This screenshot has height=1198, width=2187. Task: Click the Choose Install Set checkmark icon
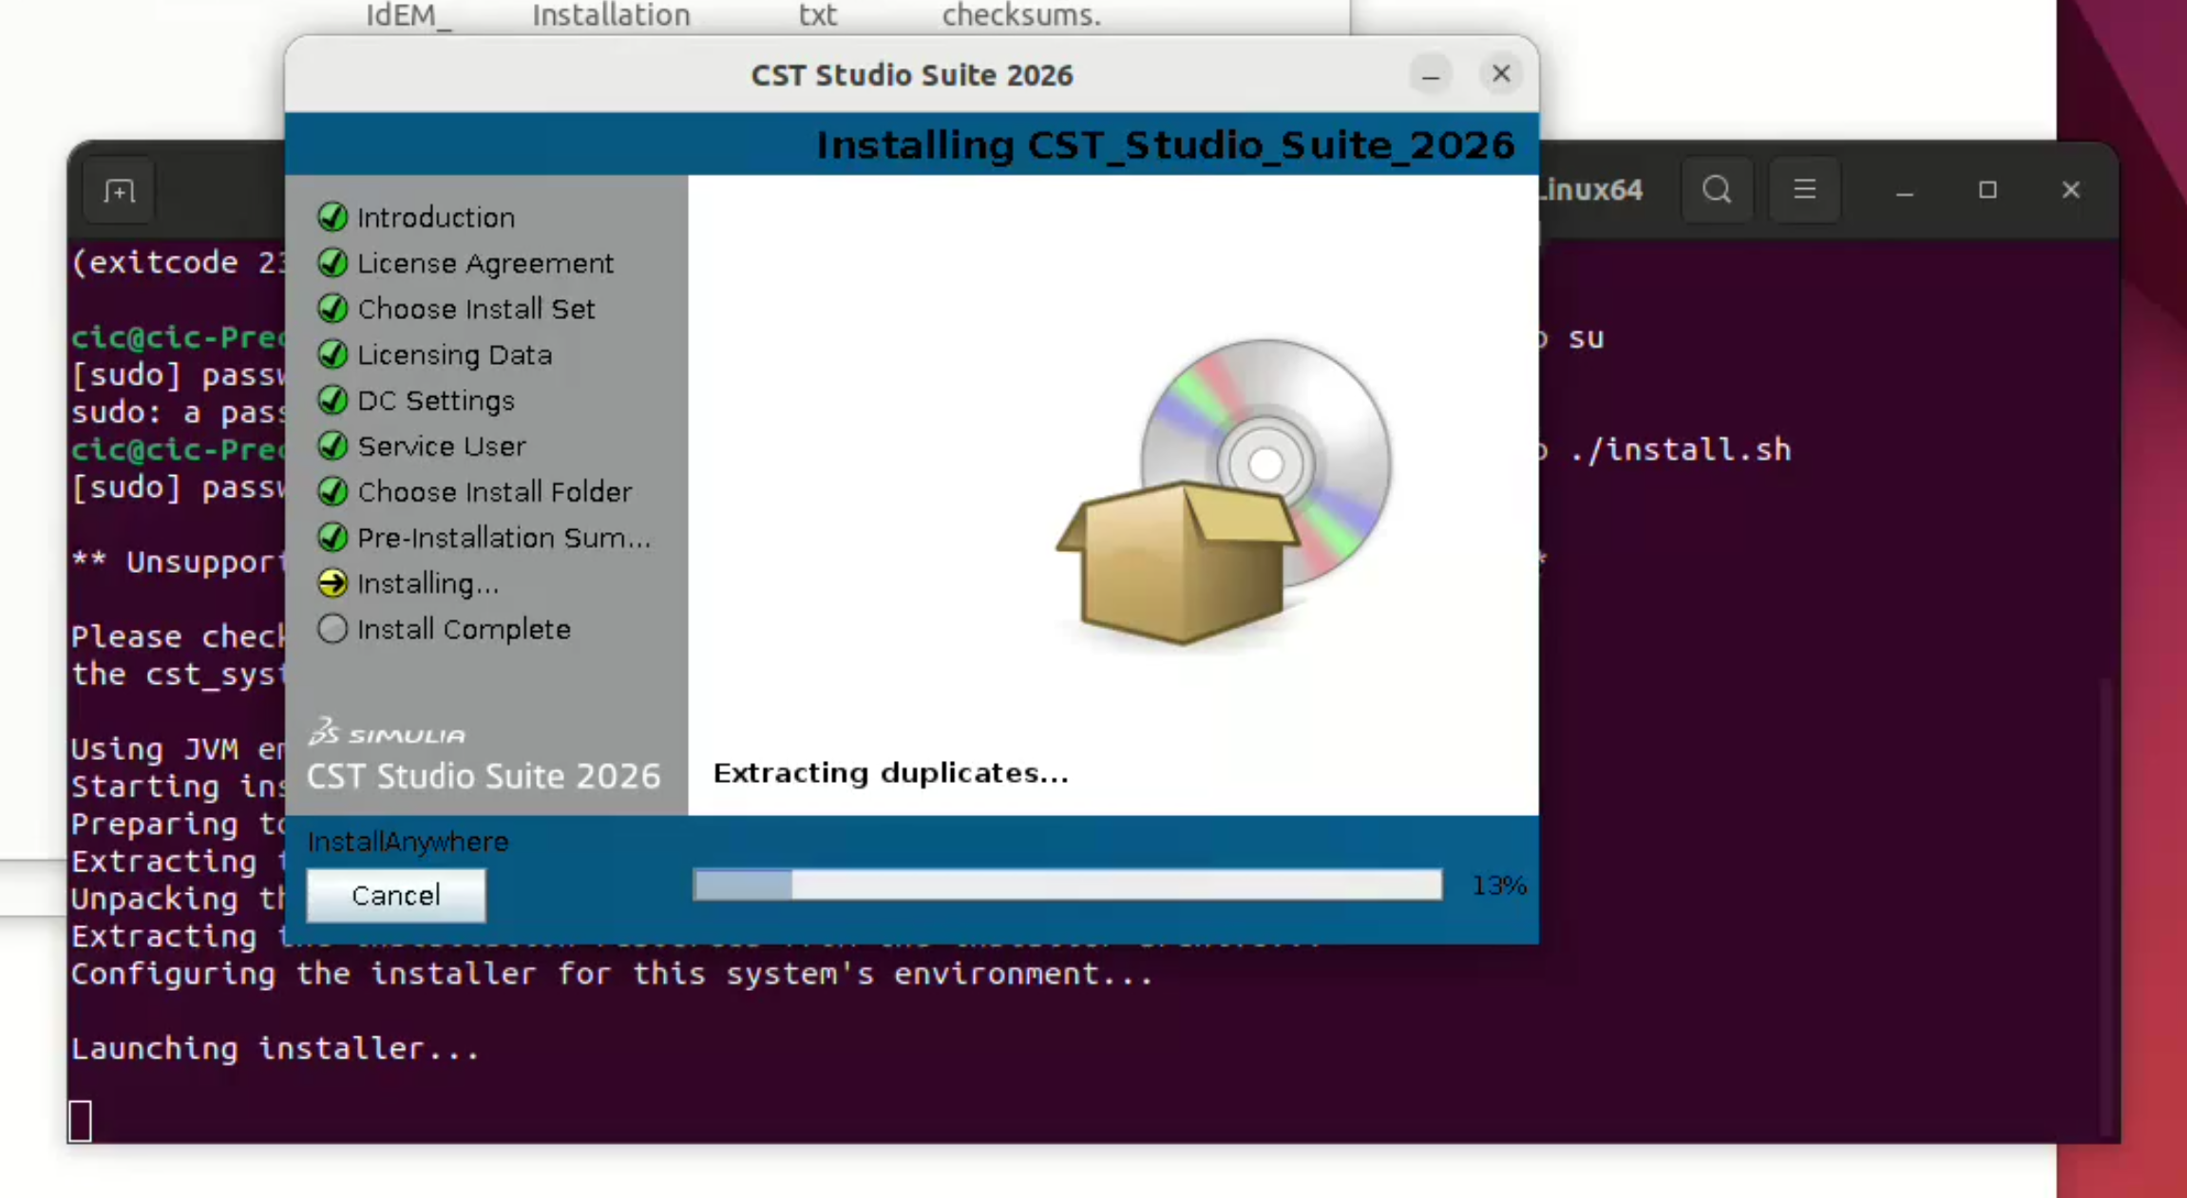[x=333, y=309]
